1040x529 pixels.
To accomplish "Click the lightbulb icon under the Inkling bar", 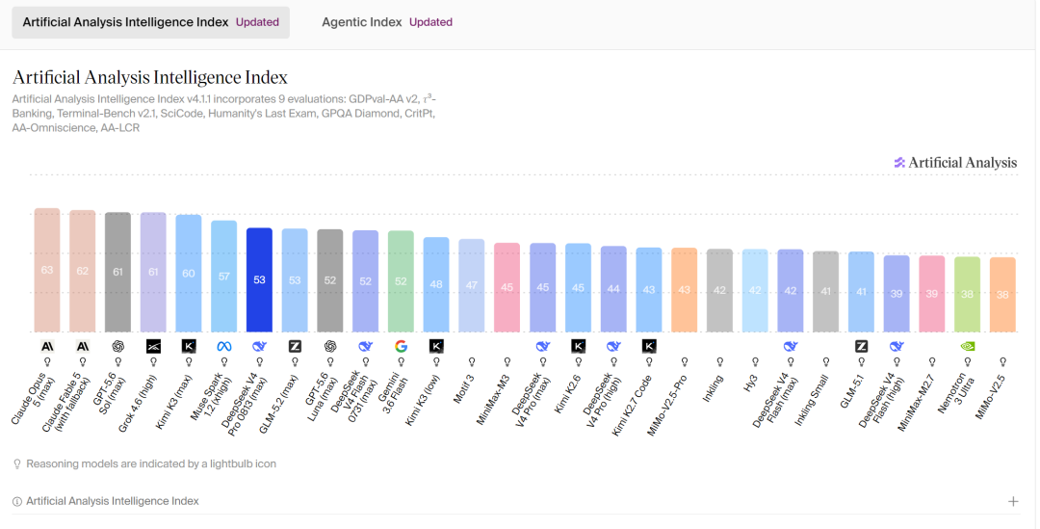I will click(x=719, y=362).
